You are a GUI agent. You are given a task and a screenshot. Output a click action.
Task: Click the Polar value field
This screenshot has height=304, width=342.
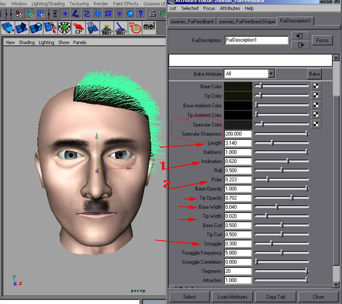point(238,180)
